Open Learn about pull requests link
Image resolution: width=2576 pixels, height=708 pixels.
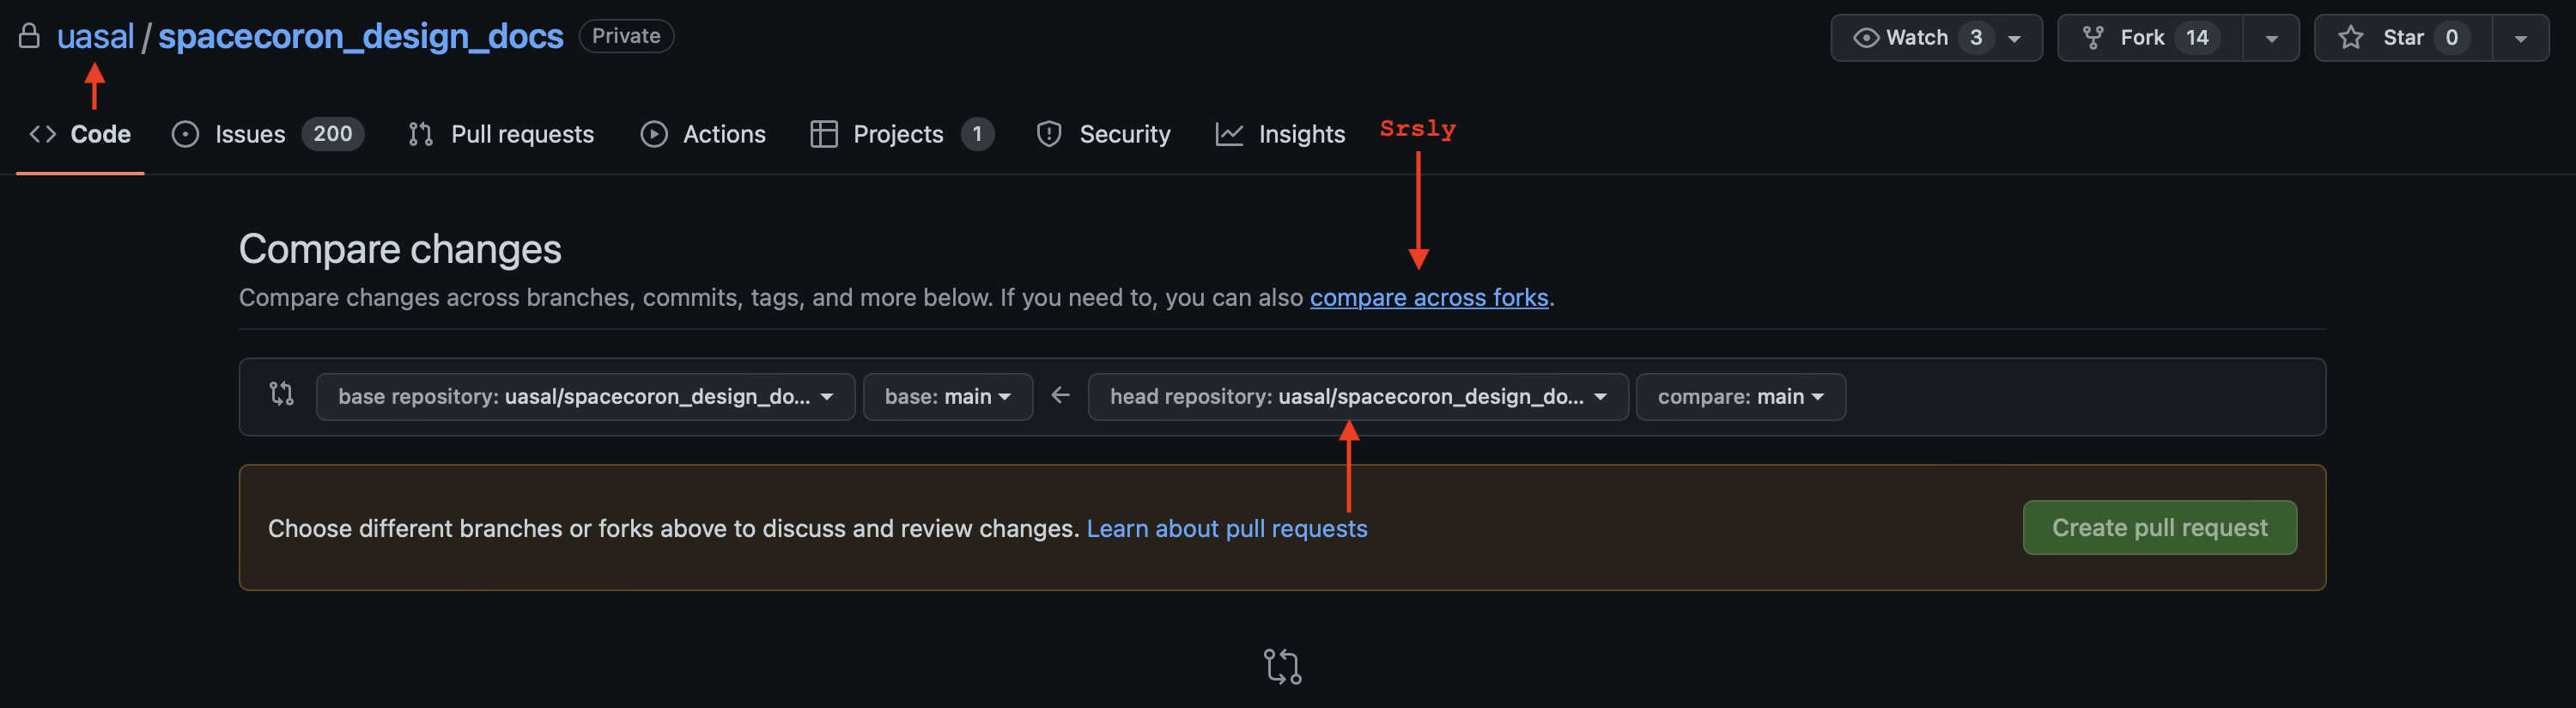point(1227,528)
